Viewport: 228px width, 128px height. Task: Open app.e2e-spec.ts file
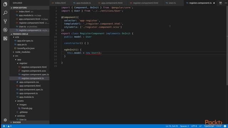[25, 41]
